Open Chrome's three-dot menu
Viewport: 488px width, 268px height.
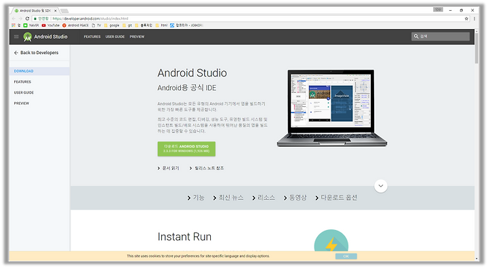coord(474,19)
